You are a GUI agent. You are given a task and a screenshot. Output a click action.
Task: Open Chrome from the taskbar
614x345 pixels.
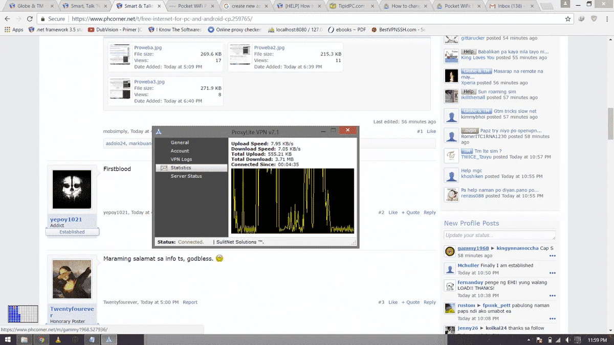coord(42,339)
